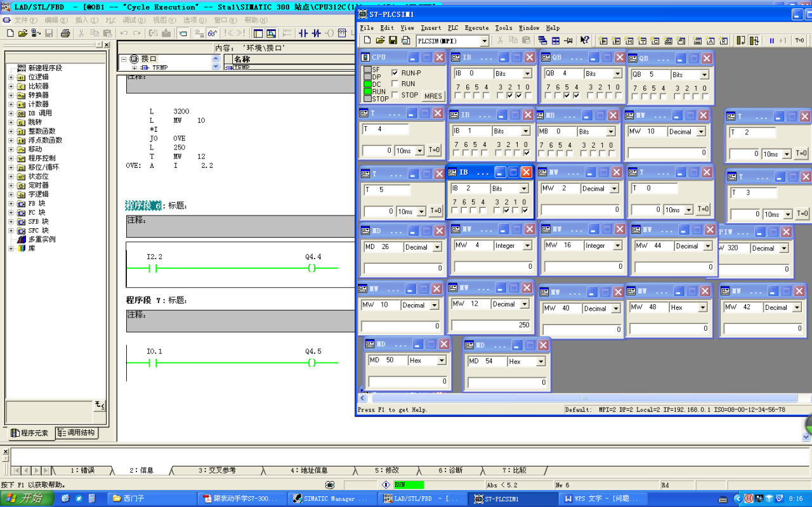Open Bits format dropdown for IB 0

coord(527,74)
